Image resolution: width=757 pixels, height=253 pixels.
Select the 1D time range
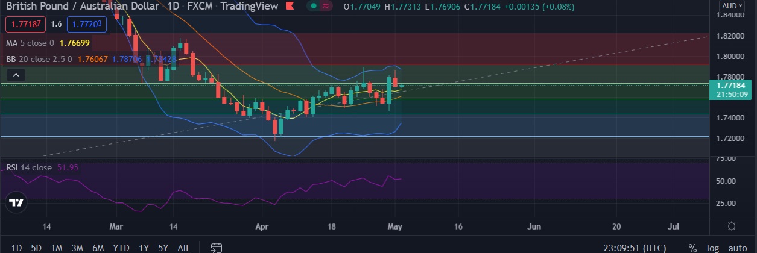click(17, 248)
